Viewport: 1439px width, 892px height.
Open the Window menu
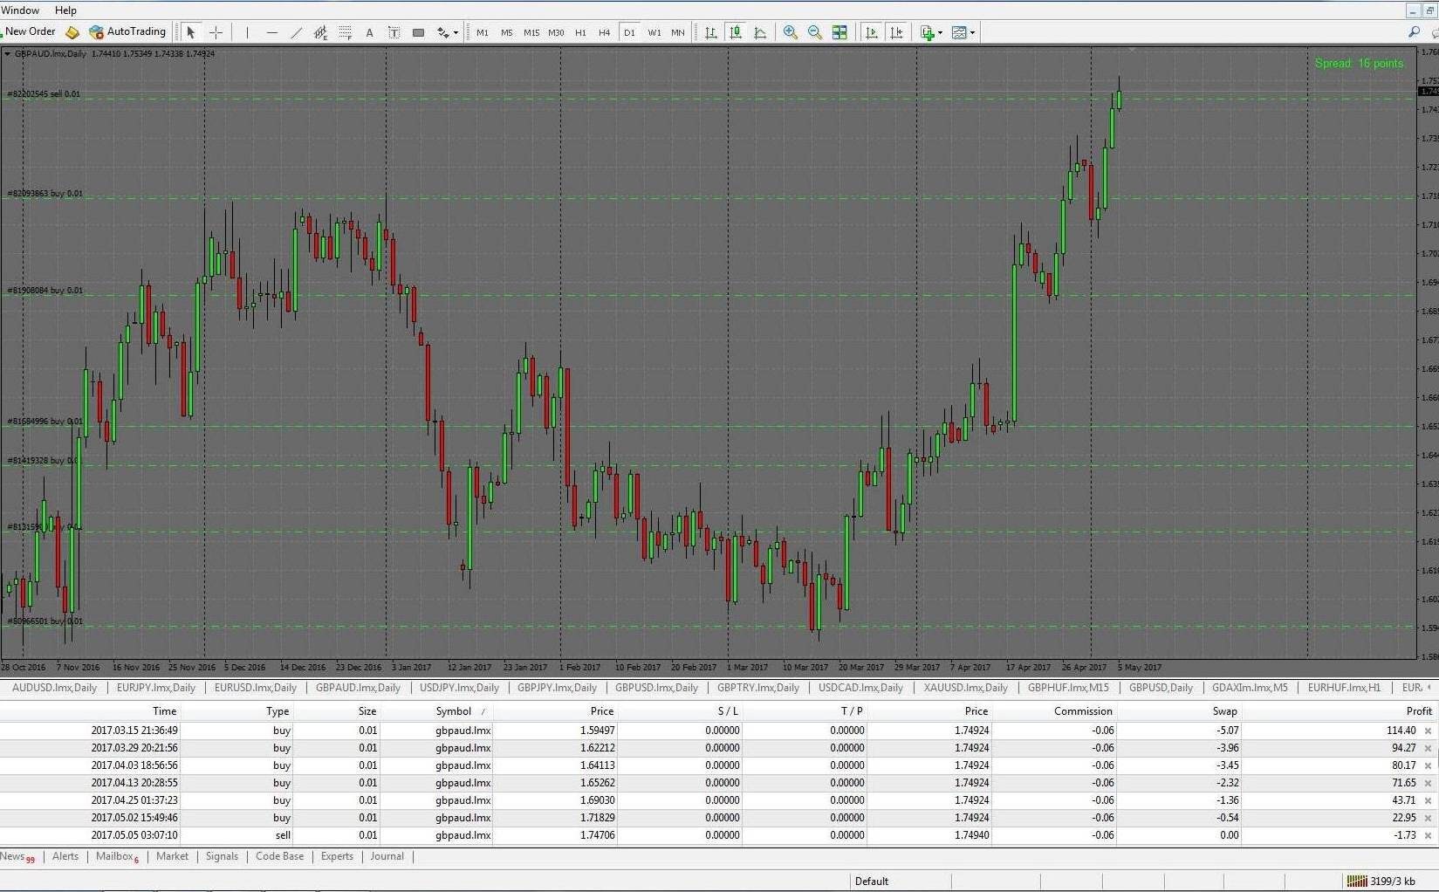[20, 10]
